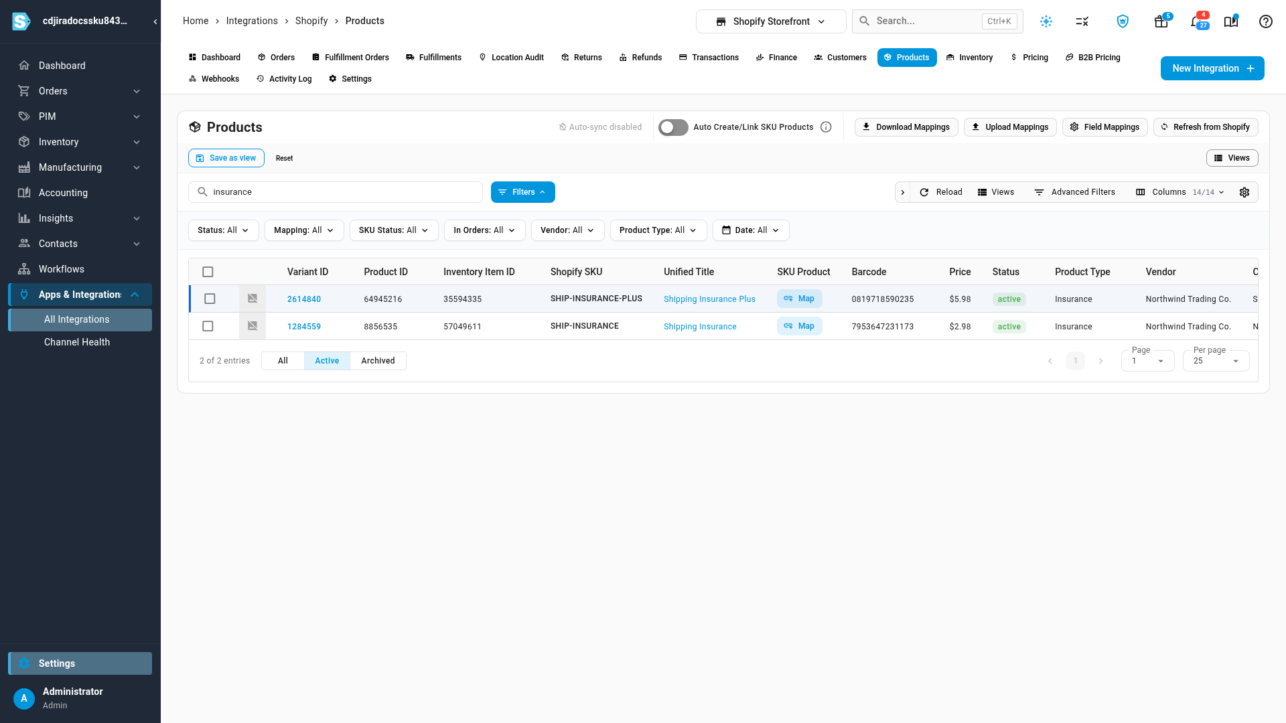Open the Vendor: All filter
Viewport: 1286px width, 723px height.
pos(567,230)
